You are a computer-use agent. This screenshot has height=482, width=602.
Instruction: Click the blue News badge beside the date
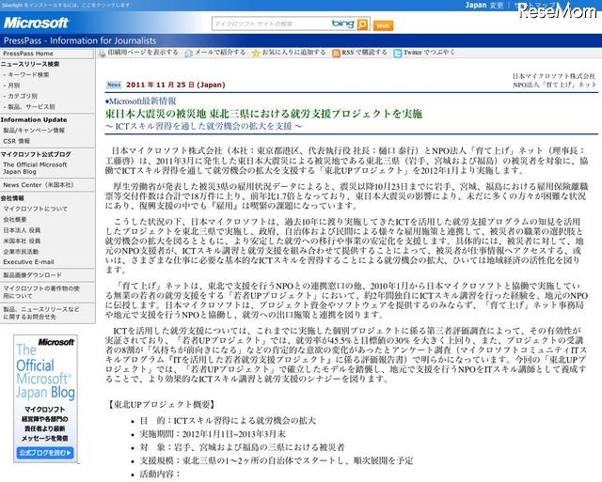[x=114, y=85]
